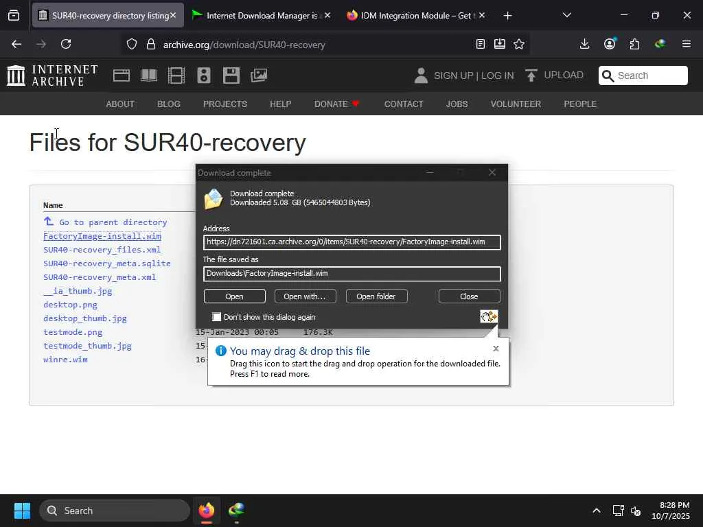703x527 pixels.
Task: Click SIGN UP | LOG IN link
Action: tap(474, 75)
